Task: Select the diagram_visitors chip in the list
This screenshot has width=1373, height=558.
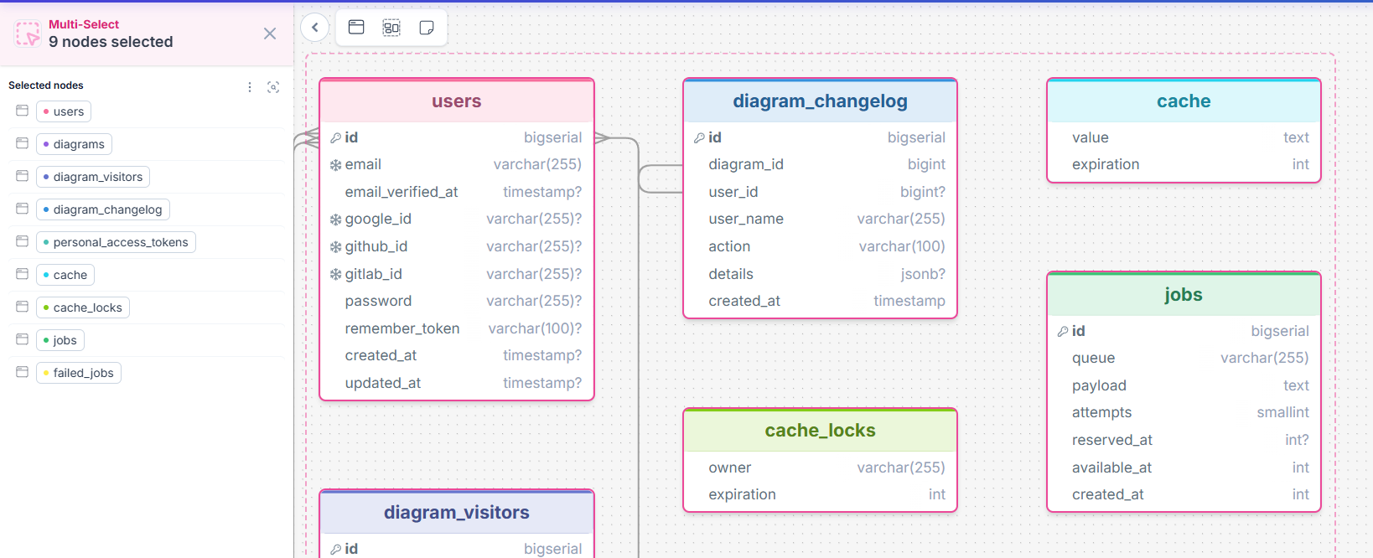Action: point(93,177)
